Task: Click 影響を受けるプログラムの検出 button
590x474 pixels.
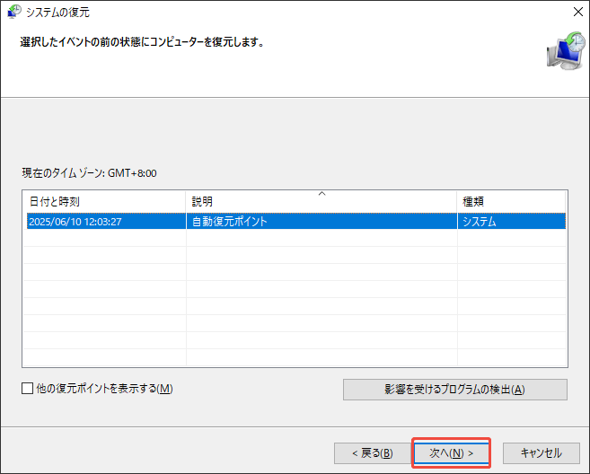Action: (x=455, y=390)
